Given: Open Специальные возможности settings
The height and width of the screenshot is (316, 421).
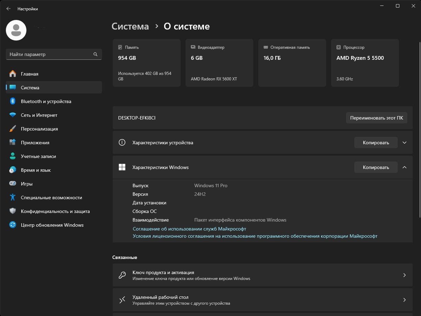Looking at the screenshot, I should coord(54,197).
